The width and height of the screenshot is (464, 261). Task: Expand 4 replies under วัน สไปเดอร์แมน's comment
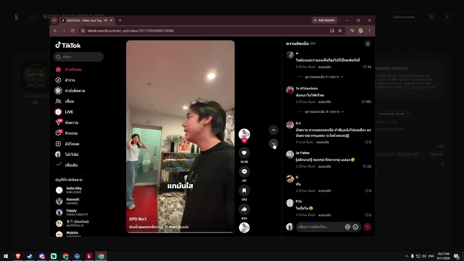[x=324, y=112]
